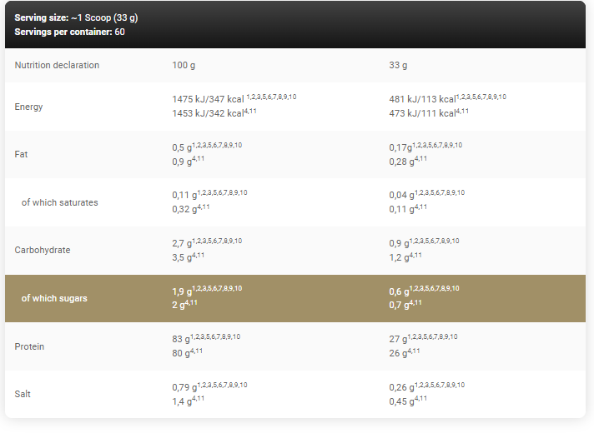Select the "Nutrition declaration" column header
594x438 pixels.
57,65
